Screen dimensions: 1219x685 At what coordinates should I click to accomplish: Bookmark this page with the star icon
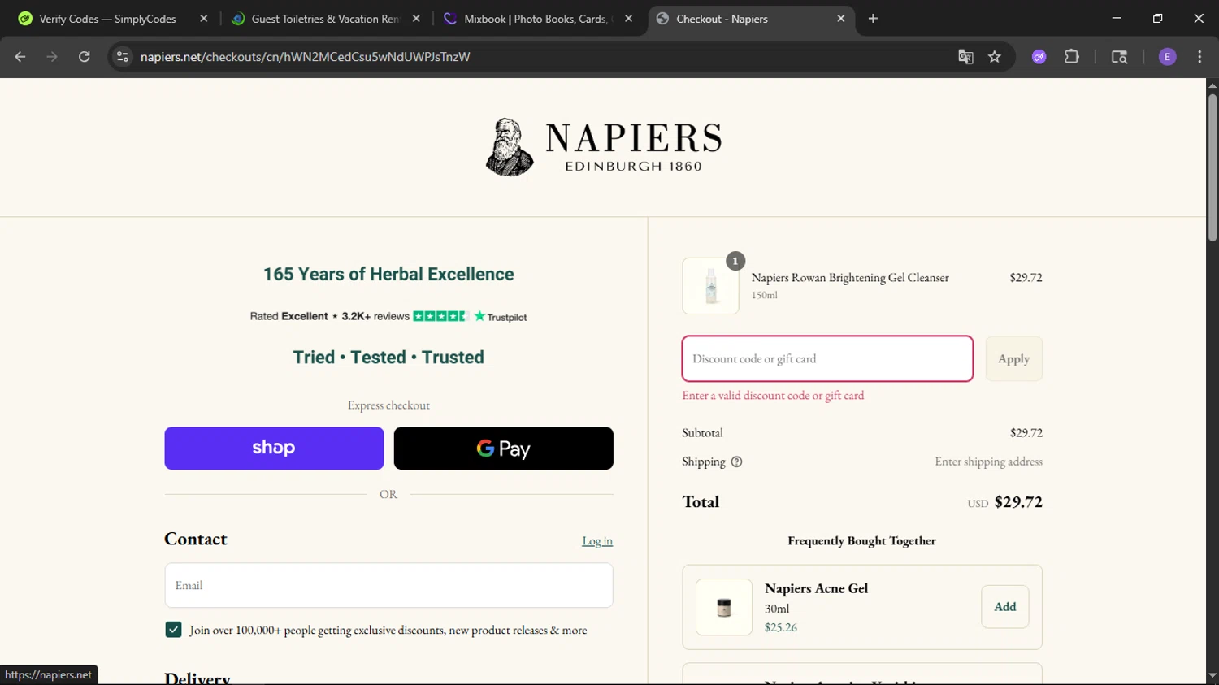[995, 57]
